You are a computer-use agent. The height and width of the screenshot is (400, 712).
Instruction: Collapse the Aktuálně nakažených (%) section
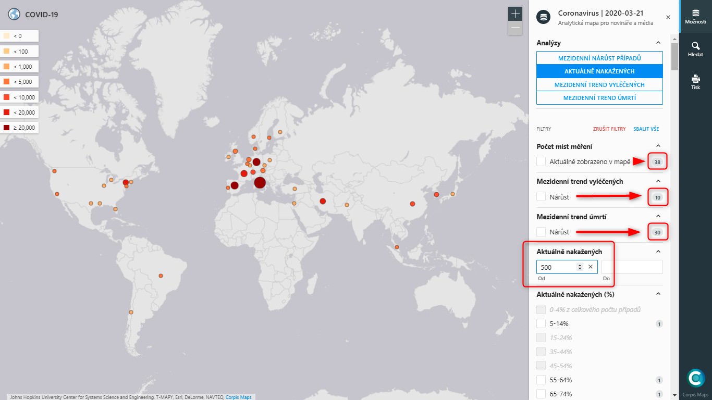[x=658, y=294]
